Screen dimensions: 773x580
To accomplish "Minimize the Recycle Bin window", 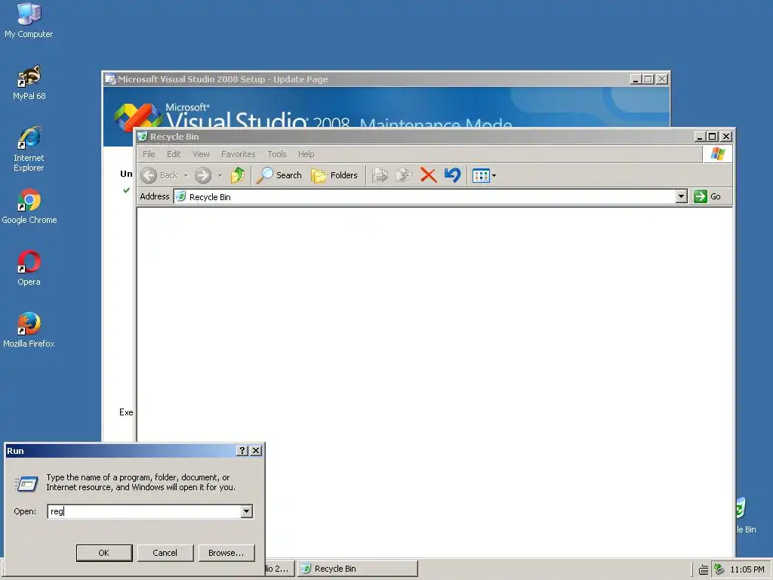I will click(x=700, y=136).
